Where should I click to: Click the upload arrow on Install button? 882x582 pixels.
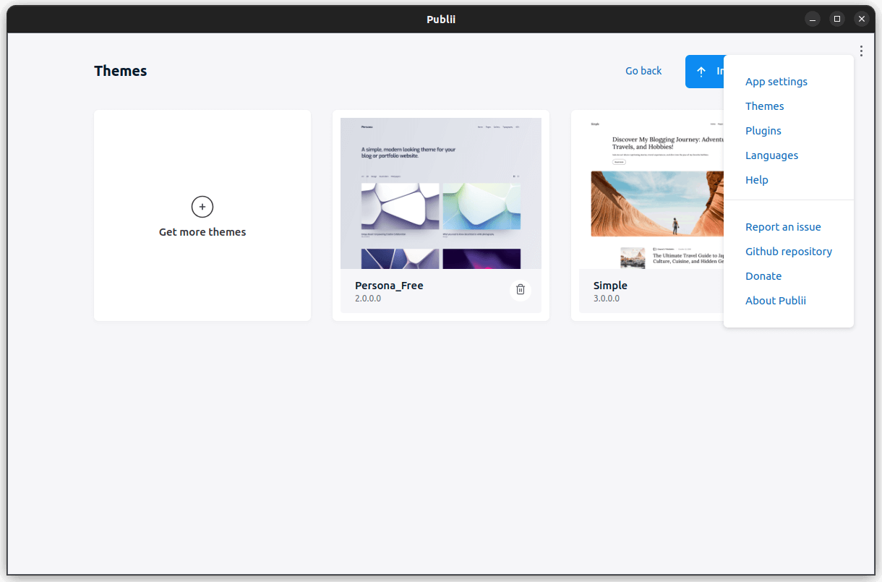click(x=701, y=72)
